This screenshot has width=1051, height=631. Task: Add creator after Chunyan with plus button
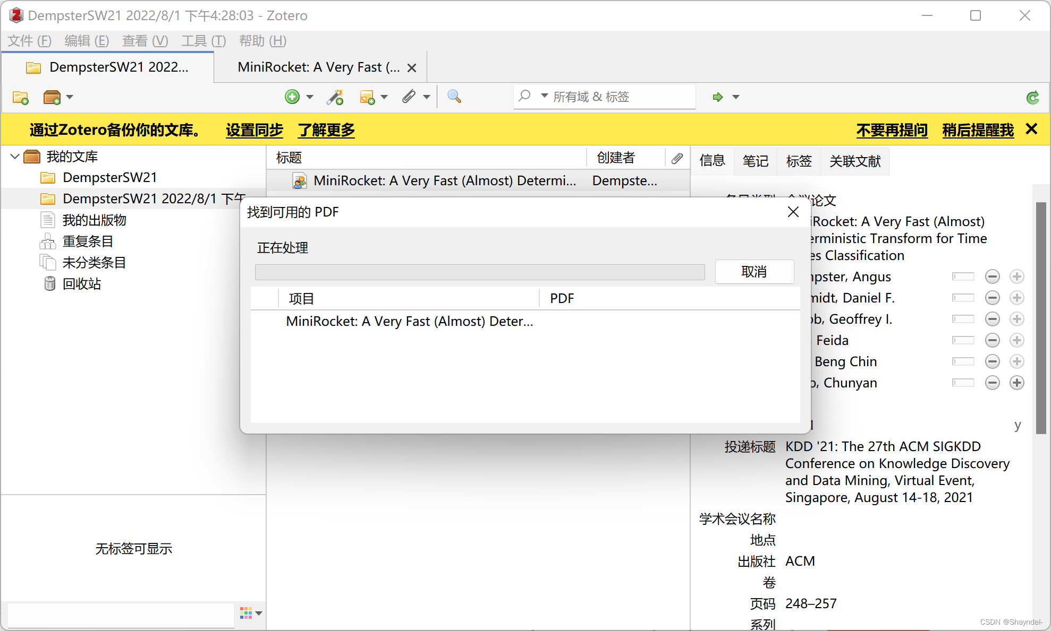[1016, 383]
